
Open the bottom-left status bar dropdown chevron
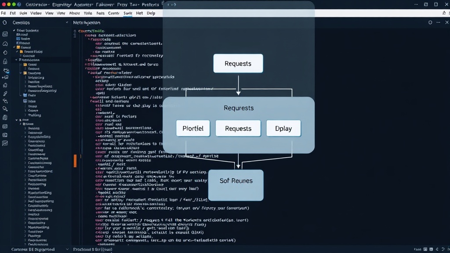pos(67,249)
